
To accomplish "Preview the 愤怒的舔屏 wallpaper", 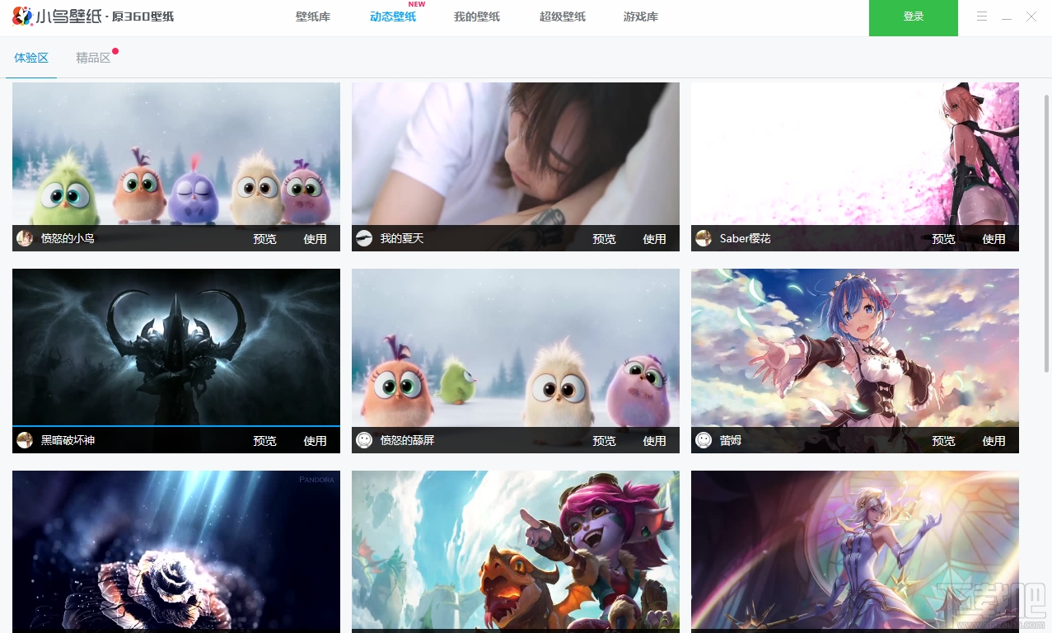I will tap(605, 441).
